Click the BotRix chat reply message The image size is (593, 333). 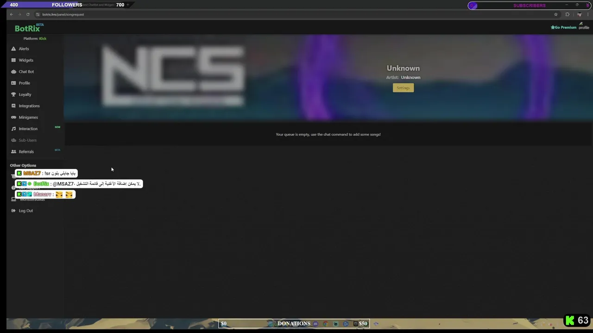[79, 184]
